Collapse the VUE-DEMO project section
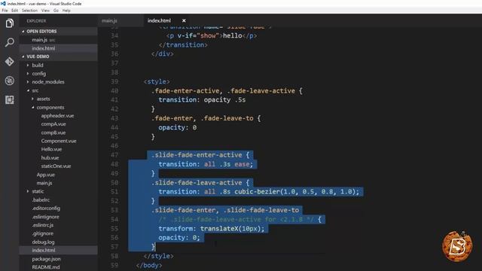Screen dimensions: 482x271 [x=59, y=56]
